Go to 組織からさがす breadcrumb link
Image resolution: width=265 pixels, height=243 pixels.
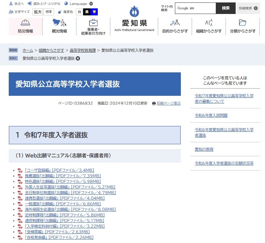51,50
